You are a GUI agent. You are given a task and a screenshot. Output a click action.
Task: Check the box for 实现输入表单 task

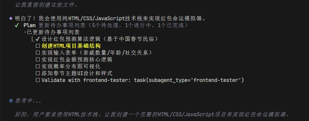click(38, 53)
